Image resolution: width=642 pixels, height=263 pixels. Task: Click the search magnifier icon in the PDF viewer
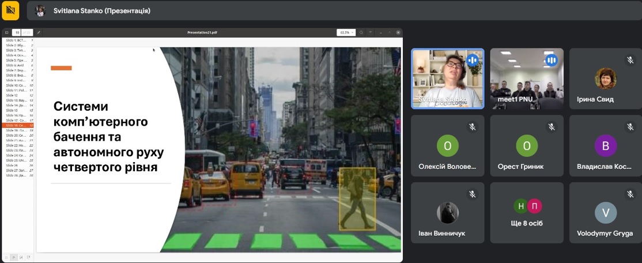coord(361,32)
